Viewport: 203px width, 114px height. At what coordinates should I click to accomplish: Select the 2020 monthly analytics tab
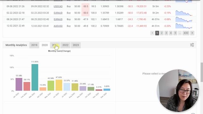pos(44,45)
